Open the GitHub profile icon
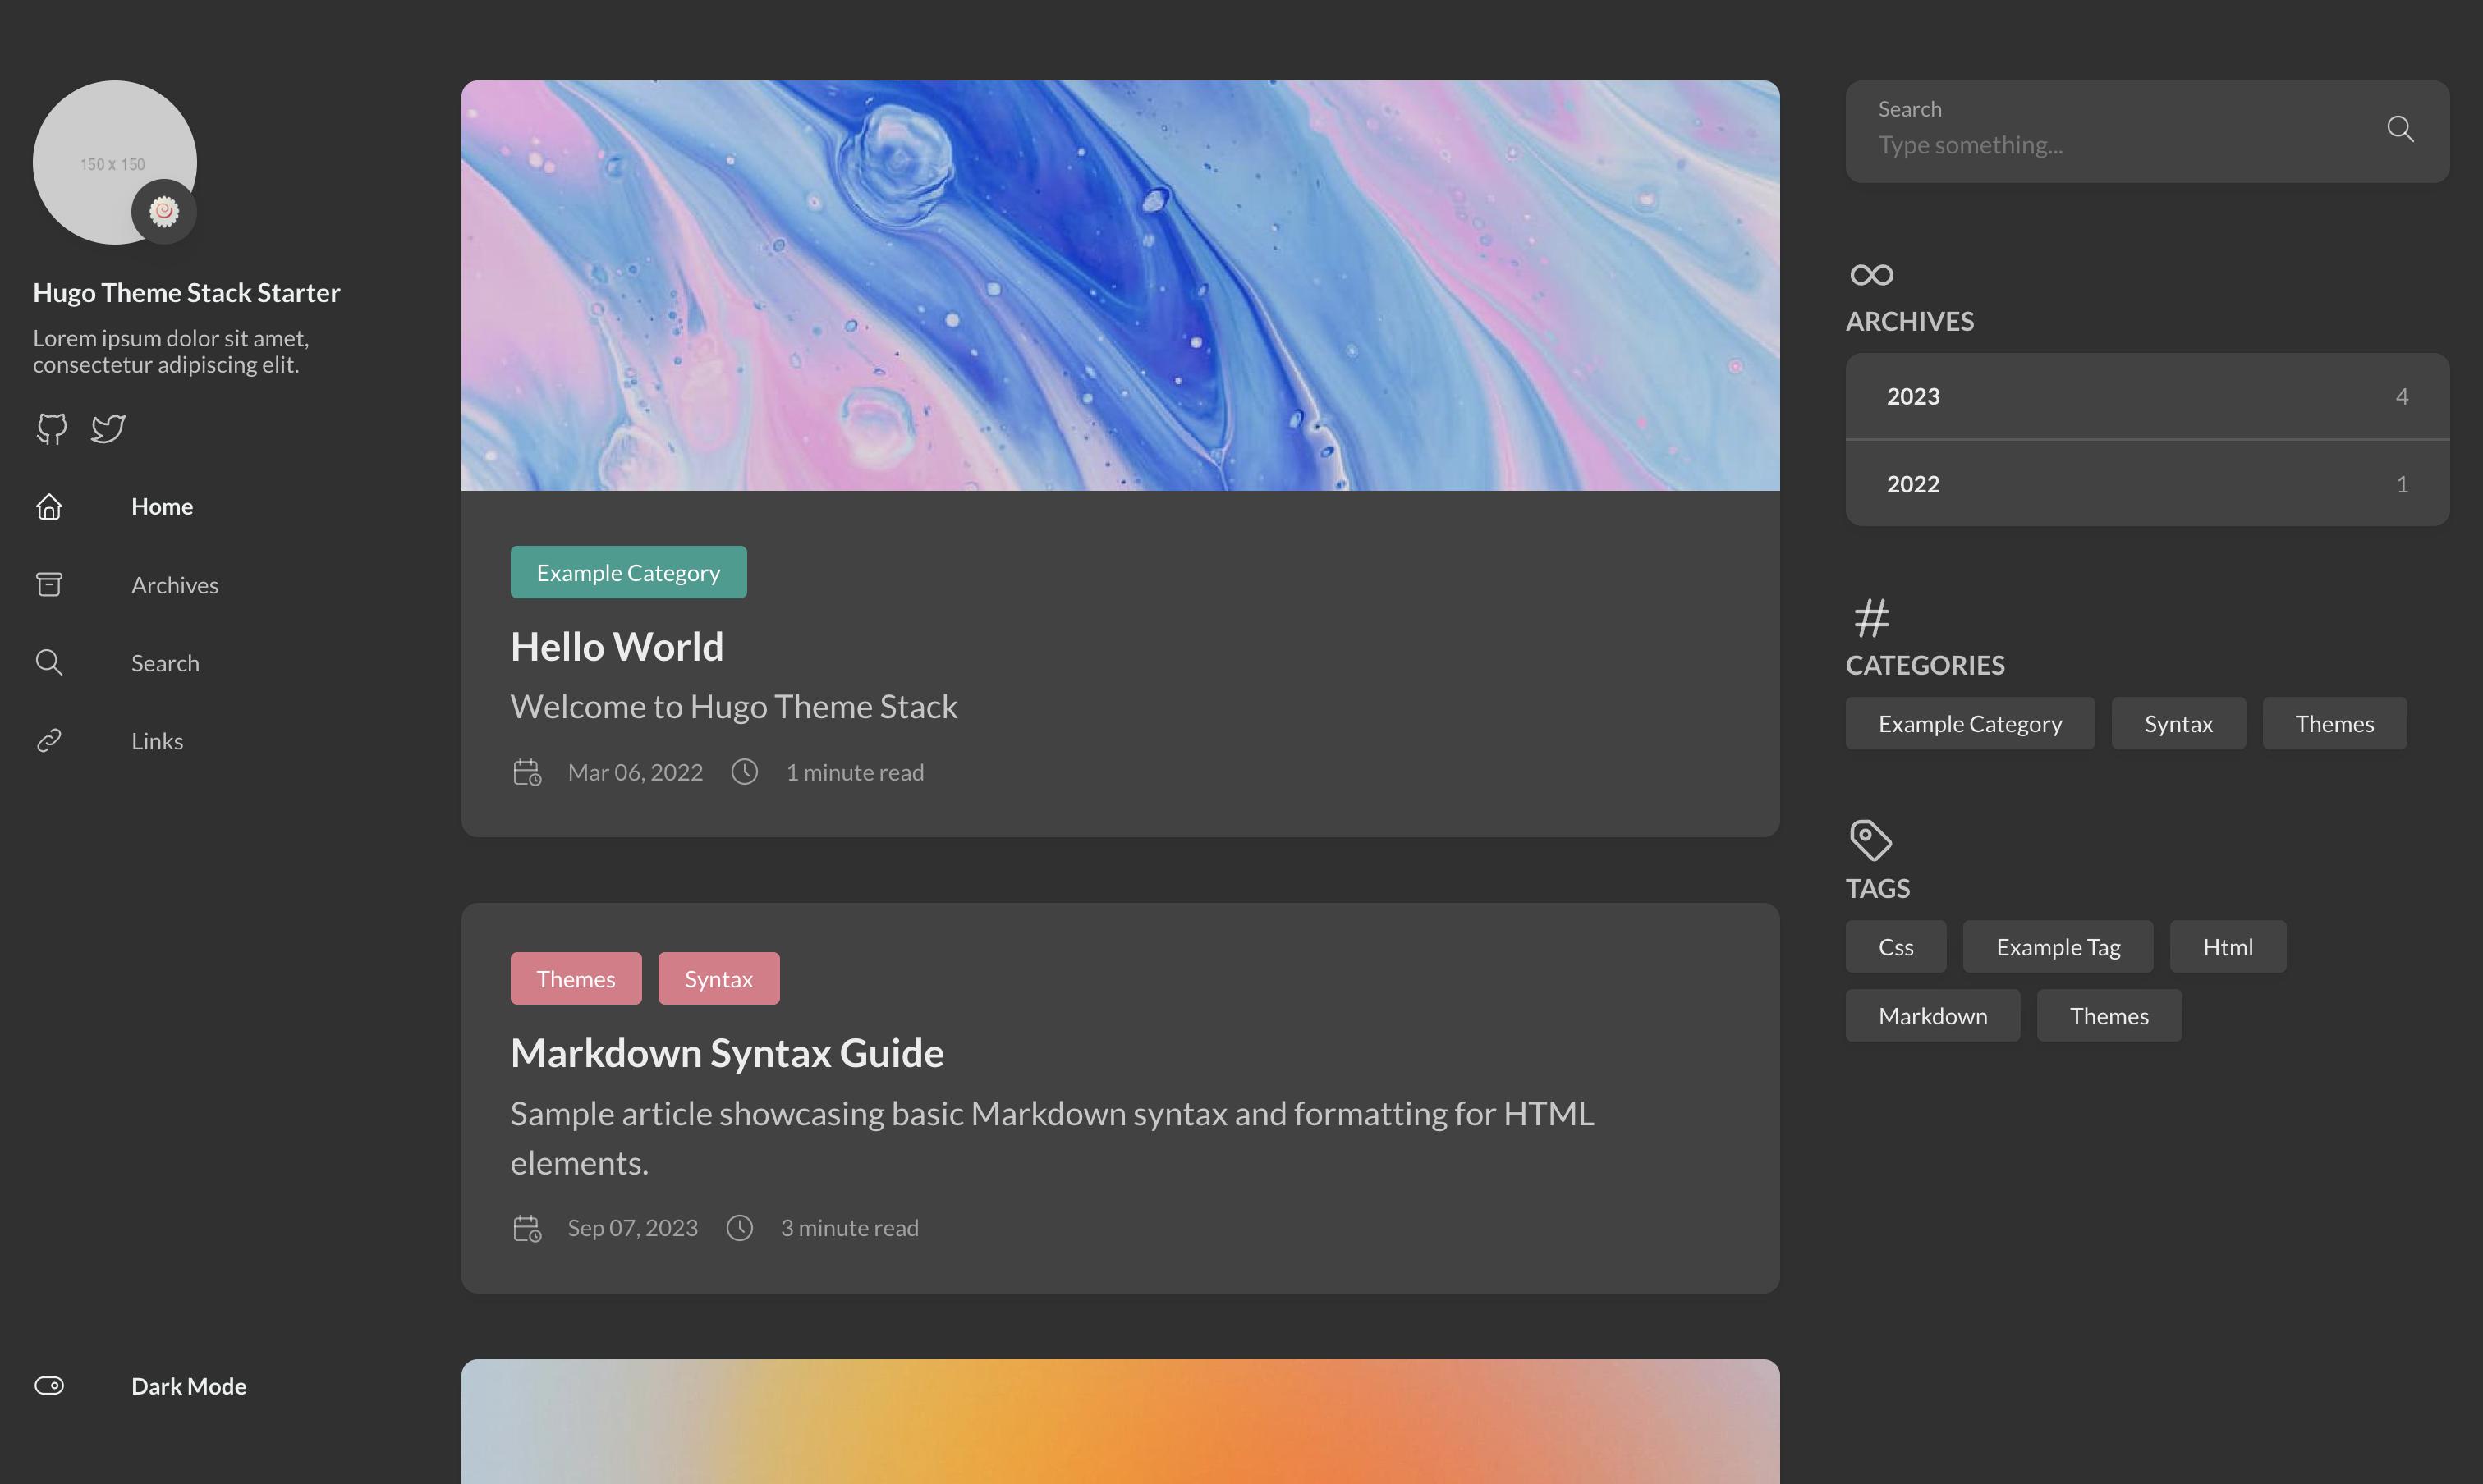The height and width of the screenshot is (1484, 2483). coord(50,429)
